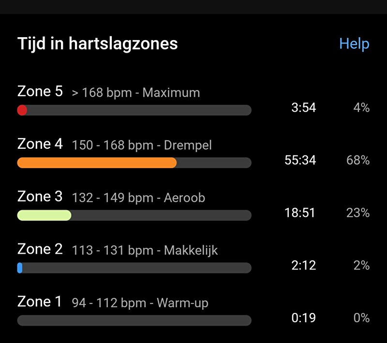387x343 pixels.
Task: Click the Zone 4 label
Action: 40,144
